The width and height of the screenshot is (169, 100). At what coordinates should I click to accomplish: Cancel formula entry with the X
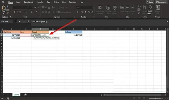(19, 22)
